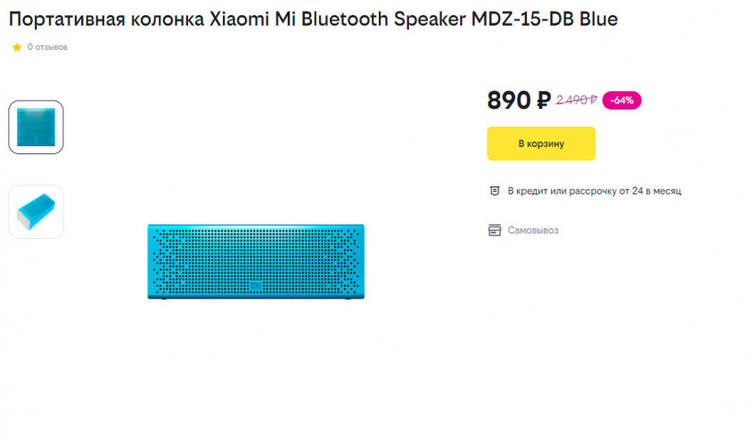Click 'Портативная колонка' at the title start
This screenshot has width=755, height=444.
point(106,19)
